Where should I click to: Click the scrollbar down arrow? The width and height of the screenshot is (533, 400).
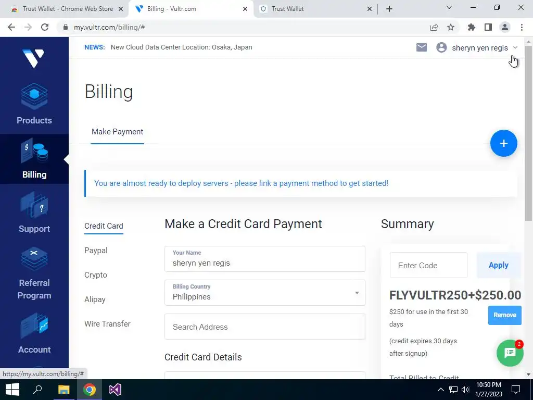(528, 374)
